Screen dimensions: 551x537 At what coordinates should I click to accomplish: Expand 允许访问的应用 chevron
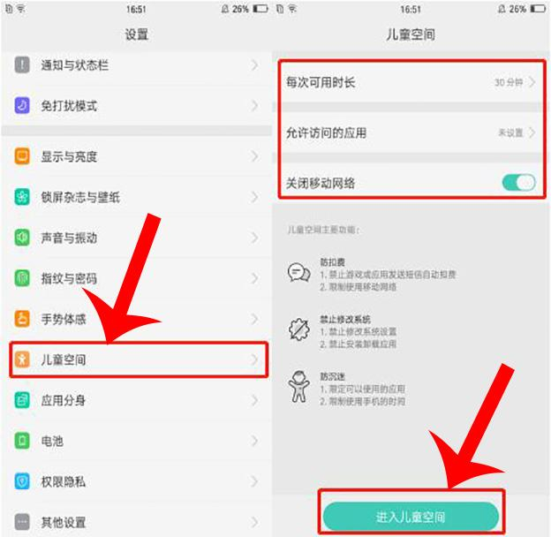pyautogui.click(x=532, y=132)
